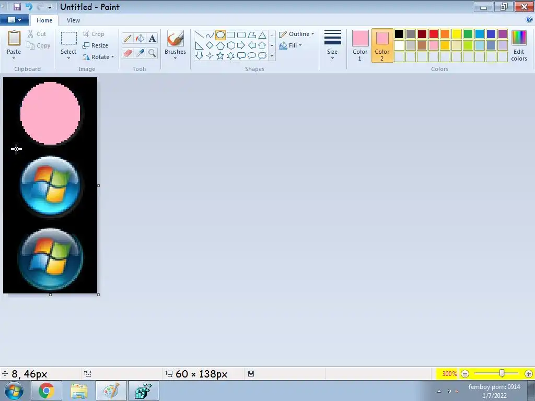Choose the Rounded rectangular callout shape
The width and height of the screenshot is (535, 401).
point(241,55)
